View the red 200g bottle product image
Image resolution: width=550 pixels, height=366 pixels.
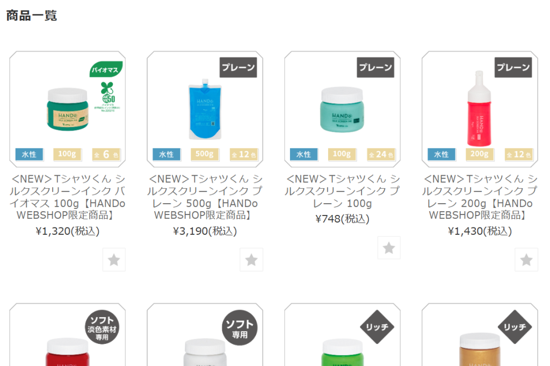[x=479, y=110]
